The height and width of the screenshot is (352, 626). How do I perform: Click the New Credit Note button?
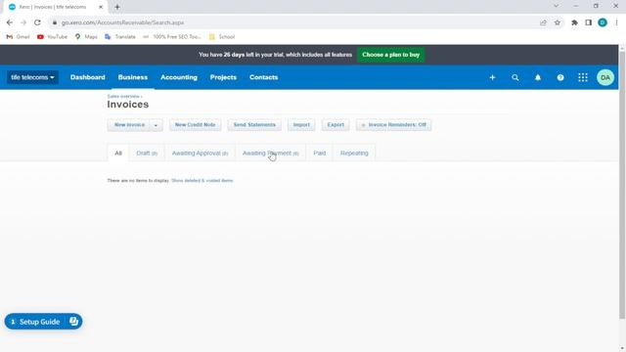click(196, 125)
